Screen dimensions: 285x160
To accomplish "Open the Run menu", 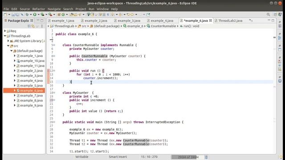I will pos(91,9).
